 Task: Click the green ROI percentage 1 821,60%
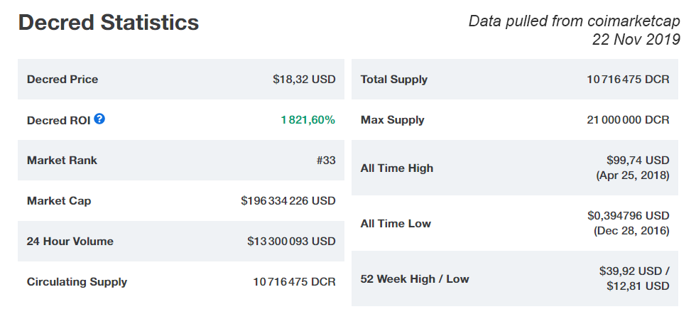pos(308,120)
